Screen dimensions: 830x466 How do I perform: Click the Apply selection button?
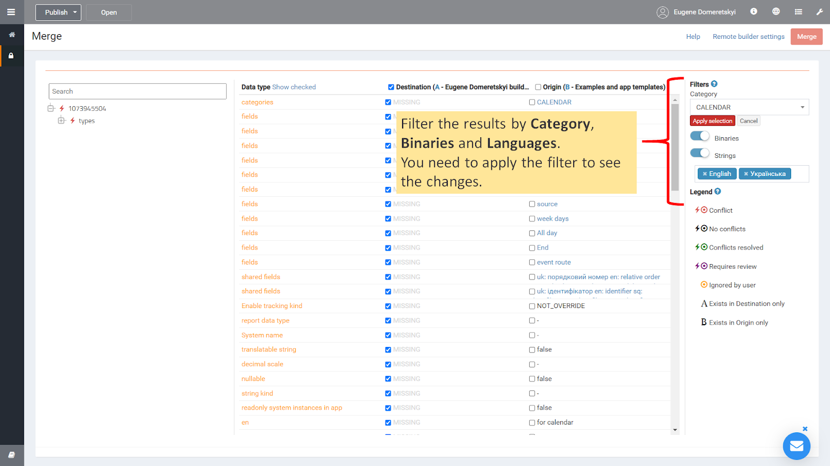coord(712,121)
